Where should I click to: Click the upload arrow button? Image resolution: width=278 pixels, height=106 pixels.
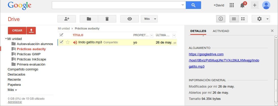click(31, 30)
